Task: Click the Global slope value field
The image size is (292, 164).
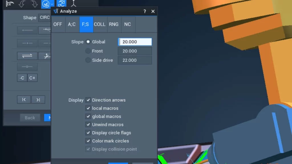Action: (135, 42)
